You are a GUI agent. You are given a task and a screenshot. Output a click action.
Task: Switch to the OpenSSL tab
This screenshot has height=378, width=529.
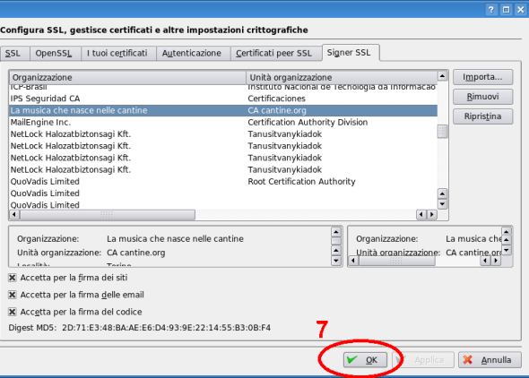coord(53,53)
